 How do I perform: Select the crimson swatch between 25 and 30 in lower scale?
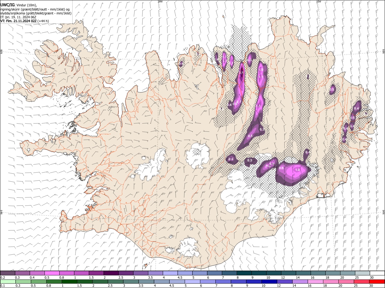[362, 281]
